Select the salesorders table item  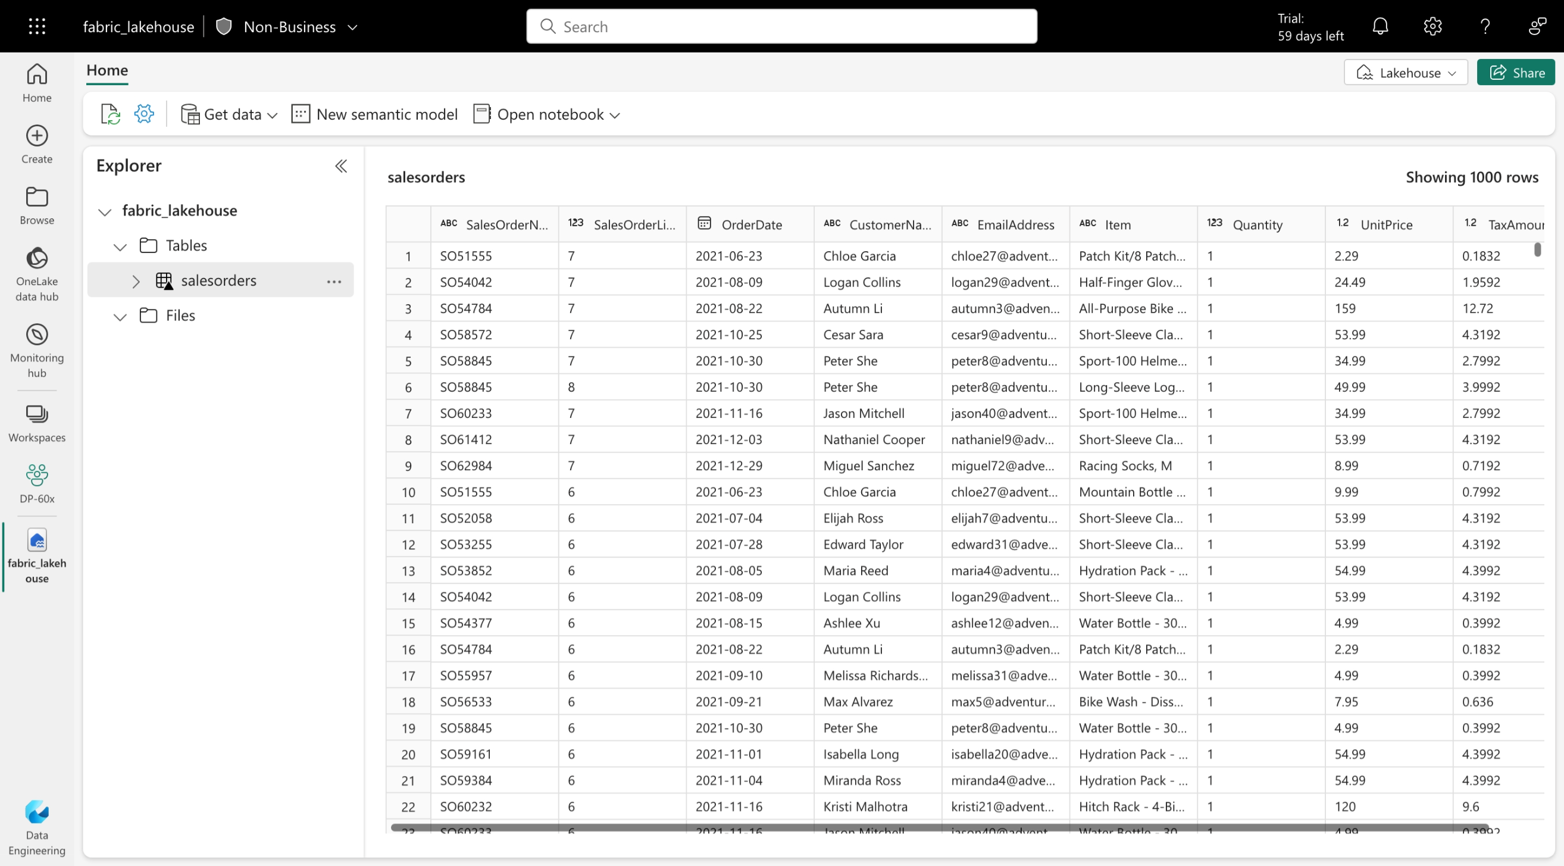pyautogui.click(x=217, y=279)
